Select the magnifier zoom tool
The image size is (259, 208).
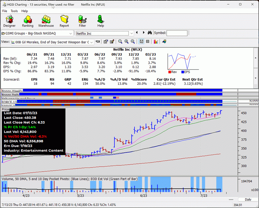(120, 42)
